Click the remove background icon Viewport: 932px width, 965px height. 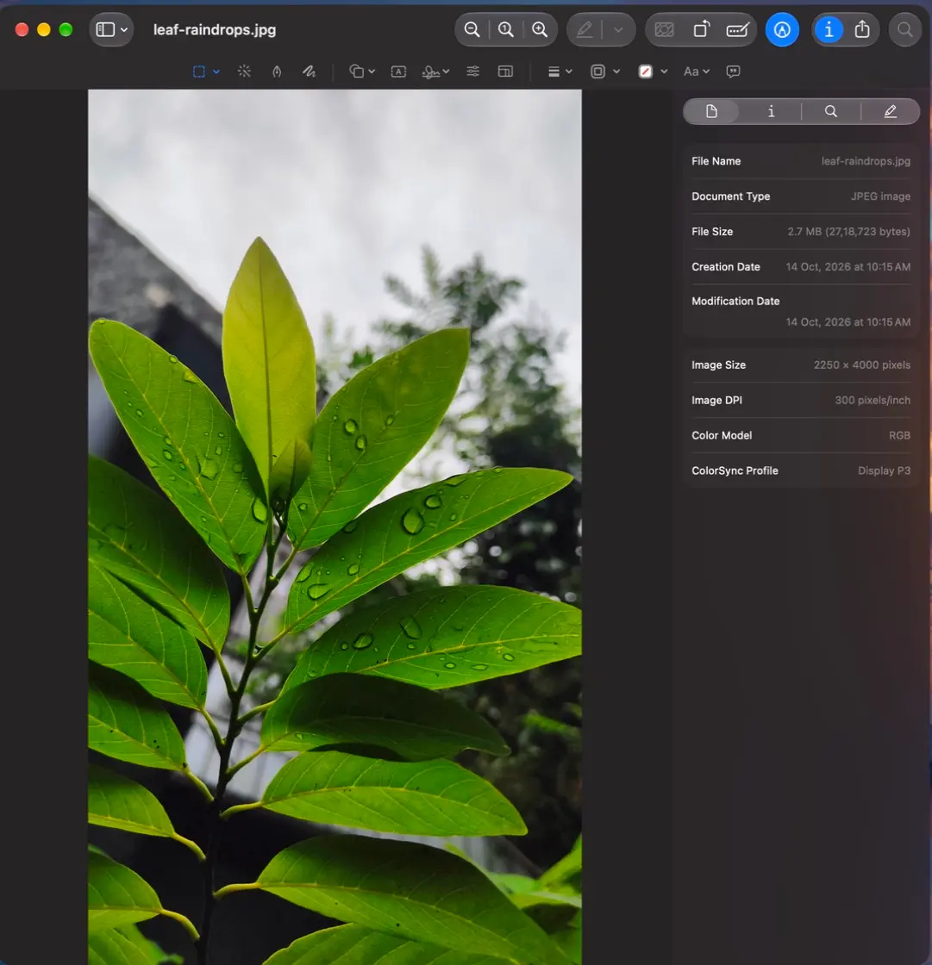coord(664,29)
